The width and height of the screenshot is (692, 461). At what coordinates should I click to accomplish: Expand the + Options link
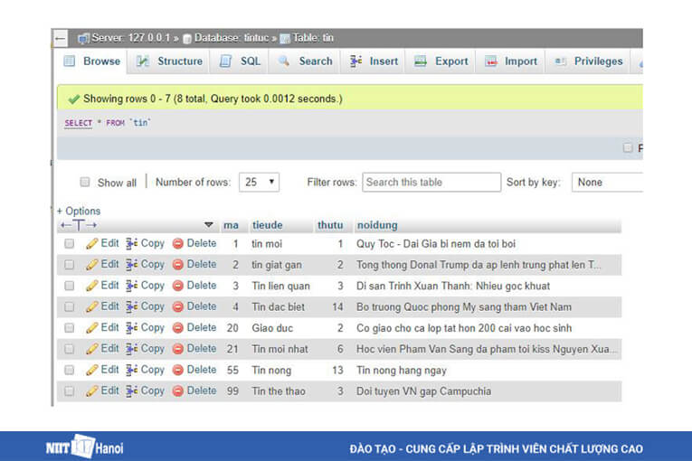79,211
